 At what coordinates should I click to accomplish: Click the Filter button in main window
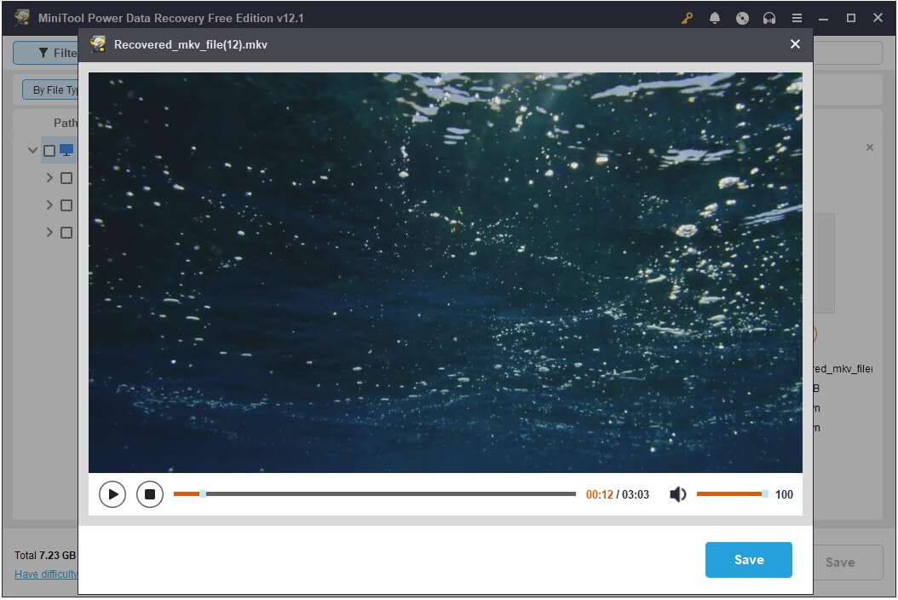pos(46,53)
